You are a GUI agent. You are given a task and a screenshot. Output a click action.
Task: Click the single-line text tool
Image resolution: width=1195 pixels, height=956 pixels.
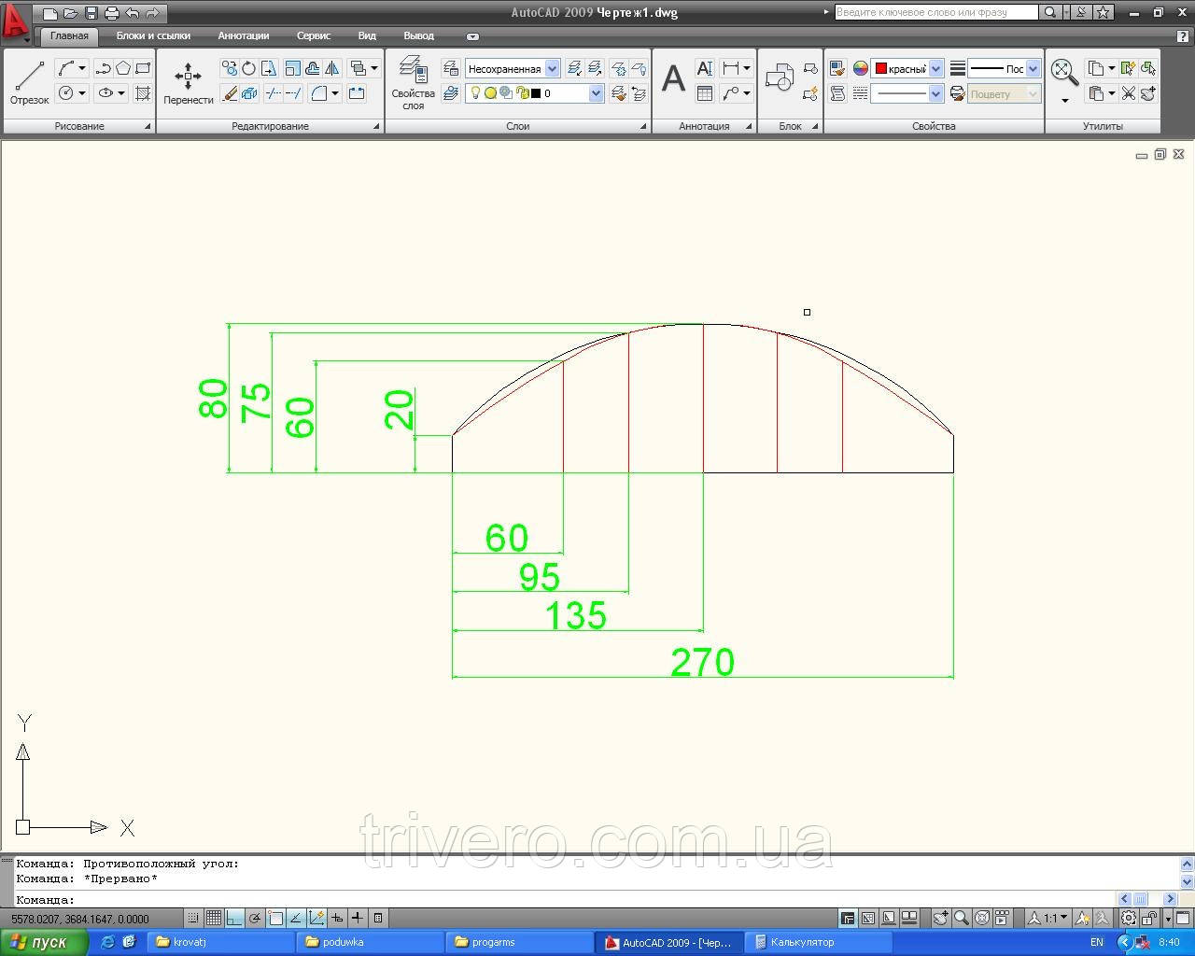(705, 68)
